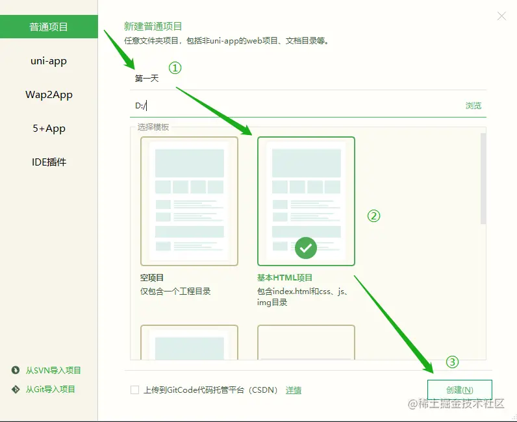Select the partially visible third template thumbnail

pyautogui.click(x=189, y=342)
